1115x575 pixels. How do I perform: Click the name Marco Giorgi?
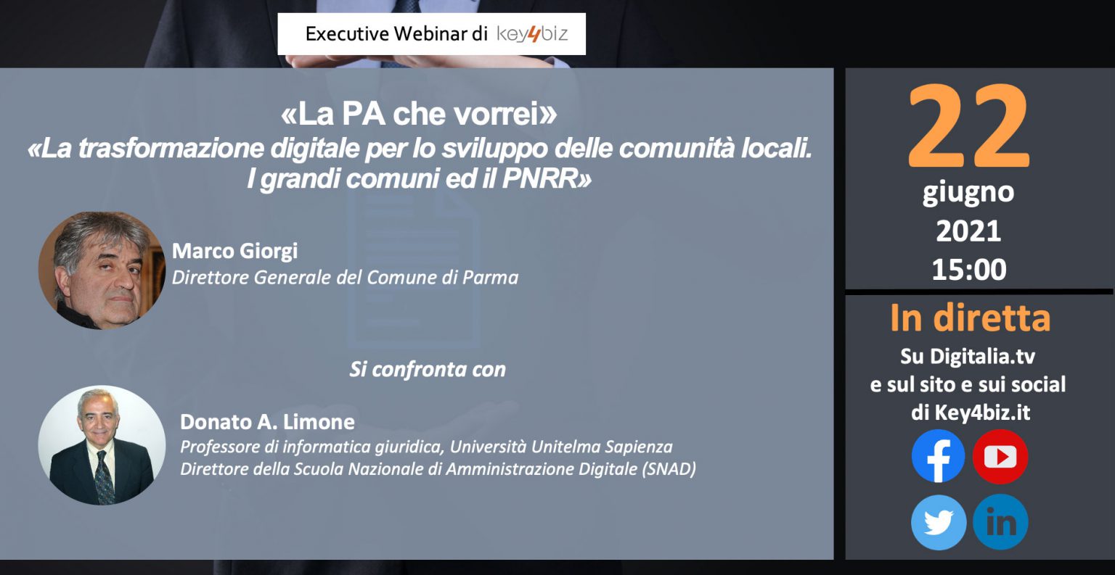tap(234, 251)
